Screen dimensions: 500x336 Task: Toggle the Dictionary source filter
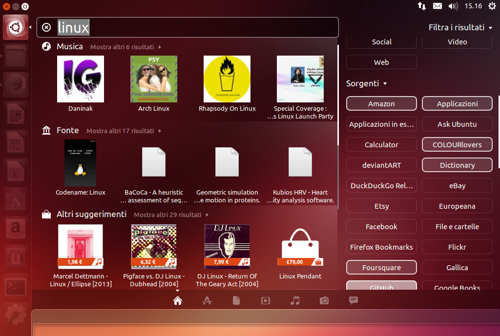457,165
